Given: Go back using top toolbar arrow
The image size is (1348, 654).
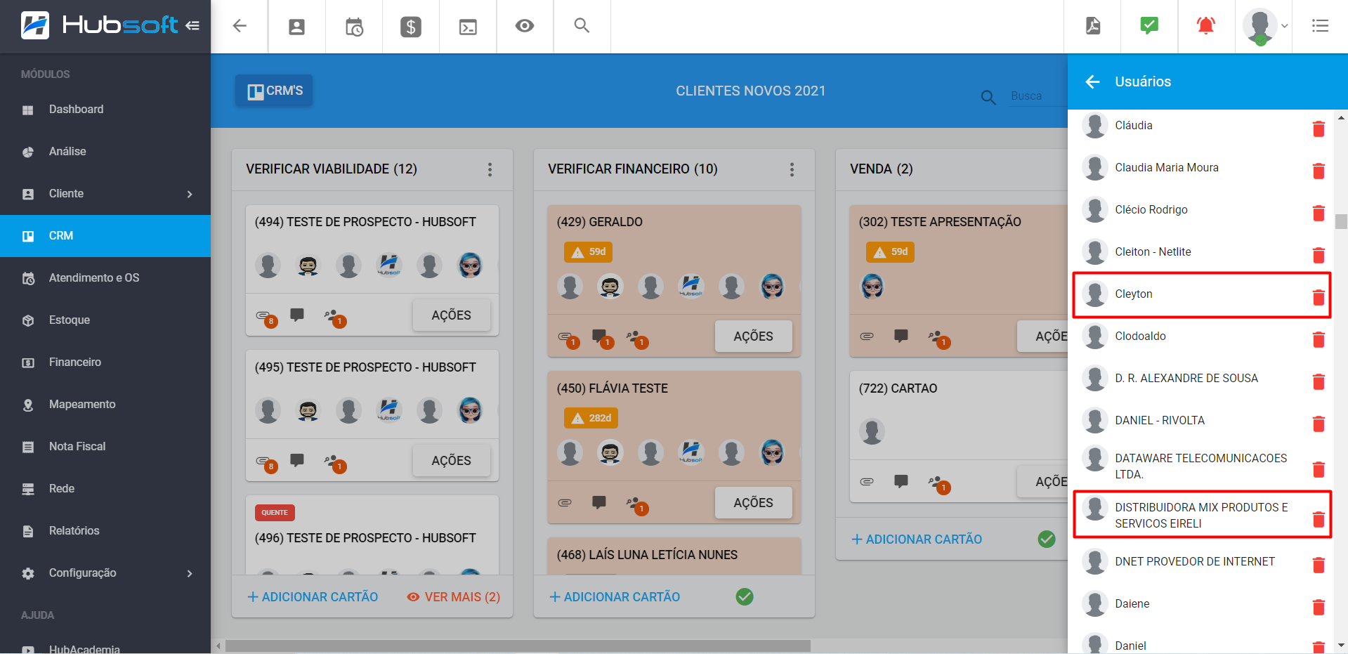Looking at the screenshot, I should click(x=240, y=26).
